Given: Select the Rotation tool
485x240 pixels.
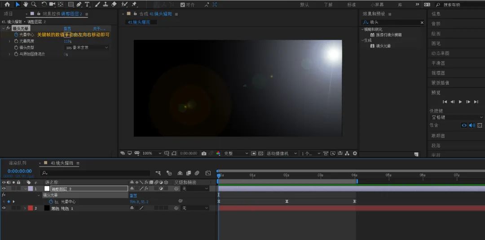Looking at the screenshot, I should pyautogui.click(x=44, y=4).
